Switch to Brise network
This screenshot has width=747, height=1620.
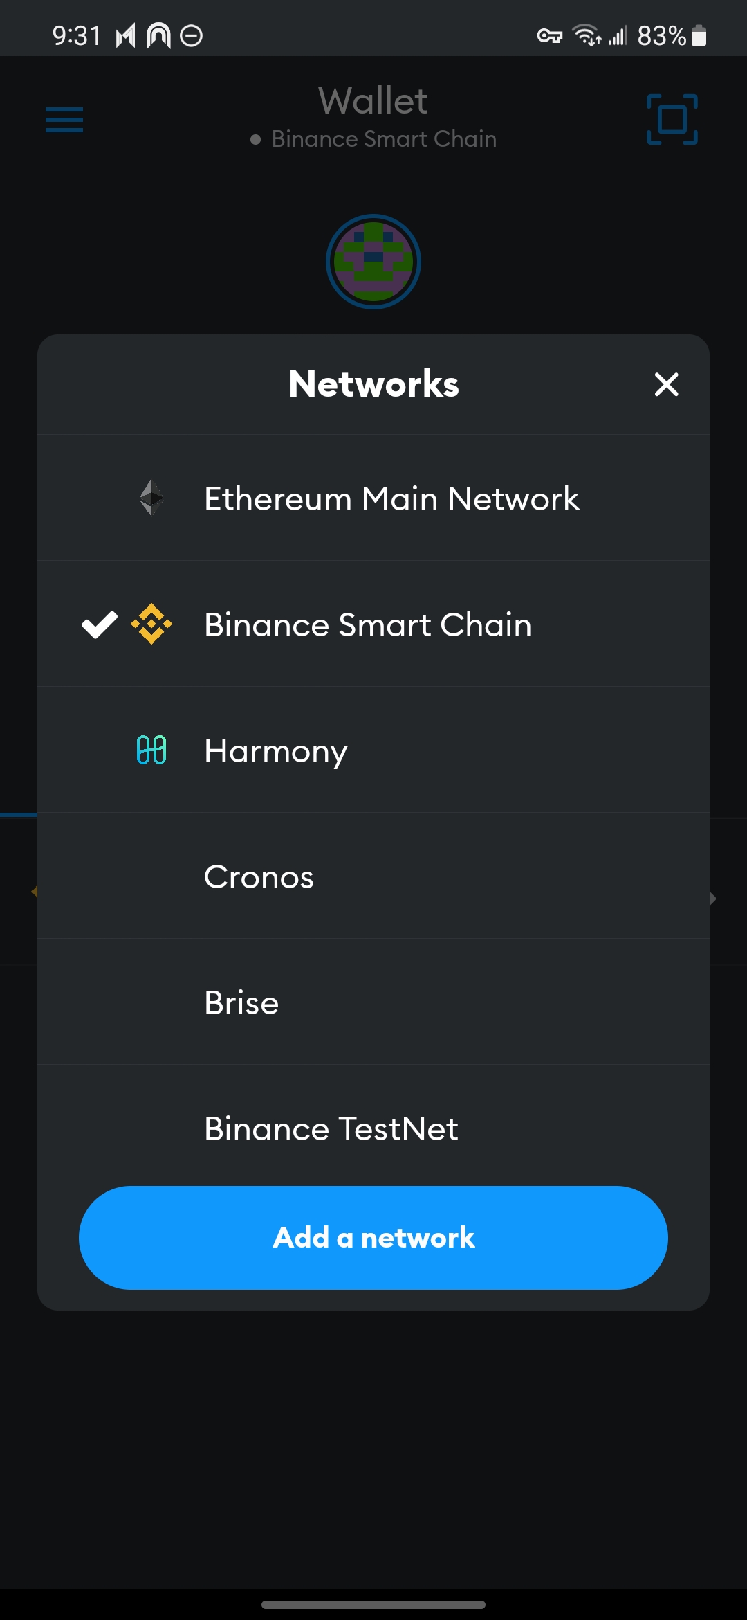pyautogui.click(x=373, y=1002)
